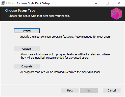Go Back to the previous step
The image size is (125, 97).
pyautogui.click(x=70, y=90)
